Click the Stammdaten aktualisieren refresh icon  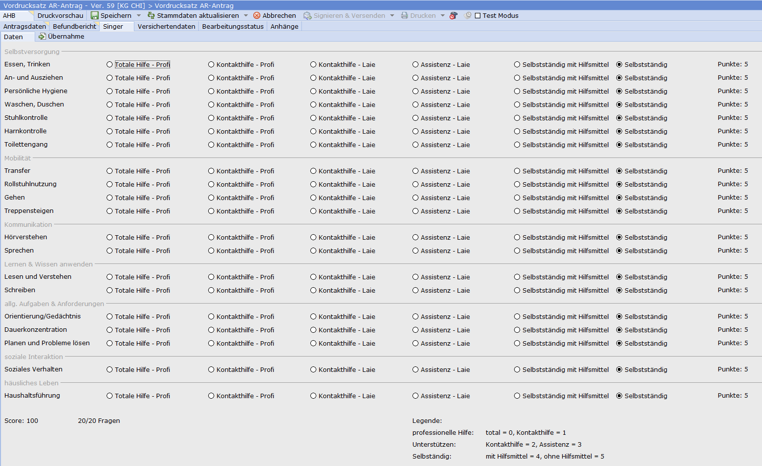151,16
